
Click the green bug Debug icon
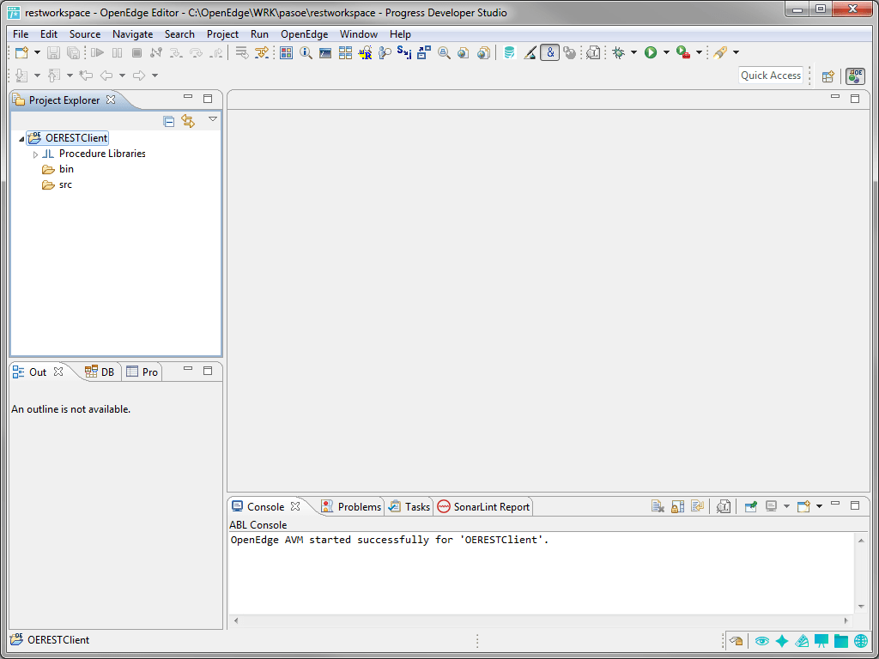pyautogui.click(x=618, y=52)
